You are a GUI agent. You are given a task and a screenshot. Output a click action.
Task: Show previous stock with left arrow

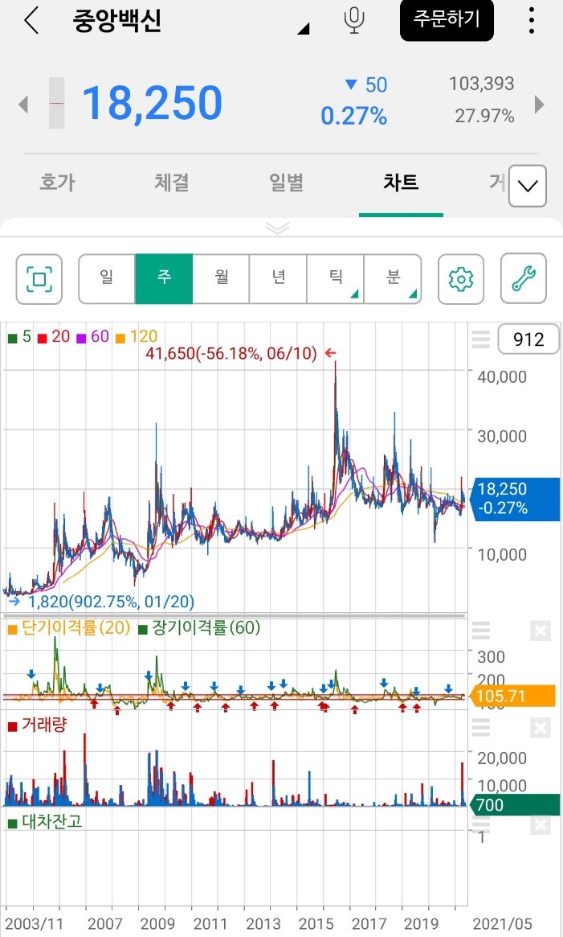(23, 104)
